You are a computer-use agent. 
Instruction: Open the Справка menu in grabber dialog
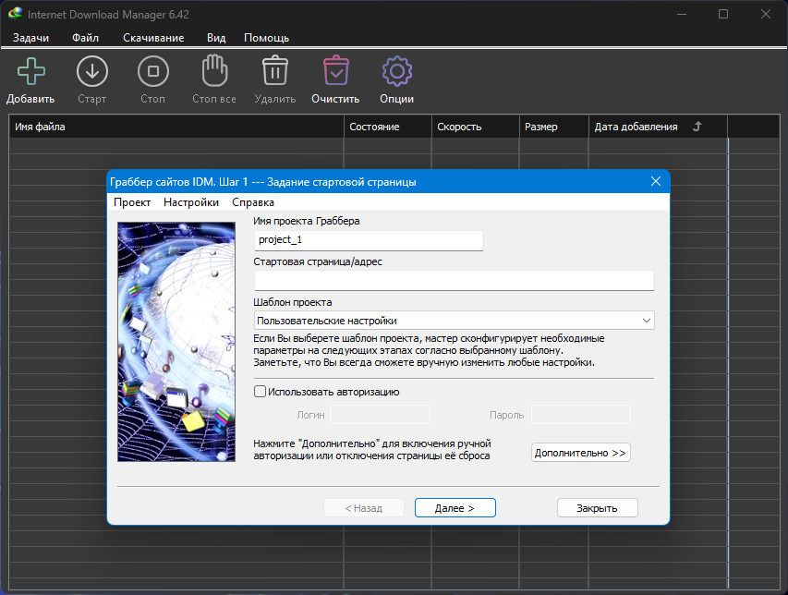pos(253,202)
